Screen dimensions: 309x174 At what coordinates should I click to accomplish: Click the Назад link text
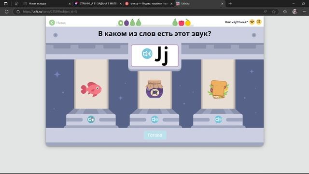click(61, 23)
